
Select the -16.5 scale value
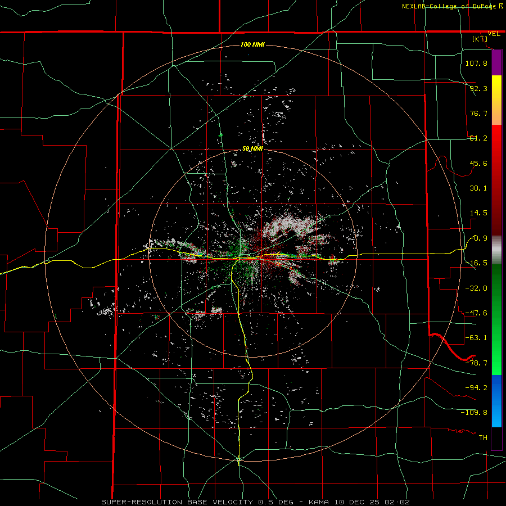476,263
